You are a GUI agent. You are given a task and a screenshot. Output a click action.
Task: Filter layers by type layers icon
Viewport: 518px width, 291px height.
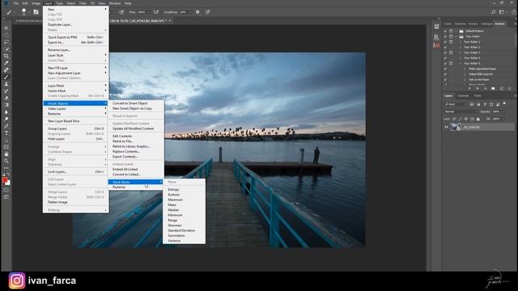click(x=485, y=104)
